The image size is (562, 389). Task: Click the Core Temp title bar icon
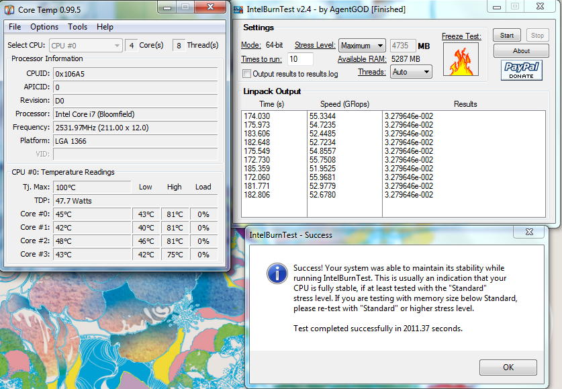(9, 9)
